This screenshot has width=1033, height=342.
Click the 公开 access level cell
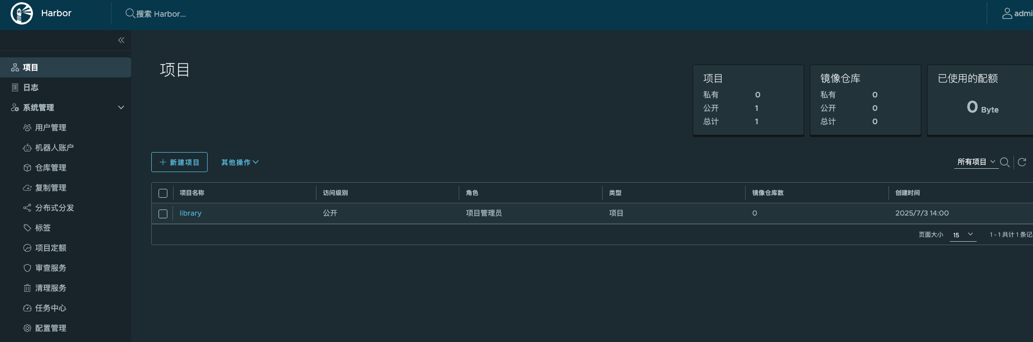click(x=330, y=213)
